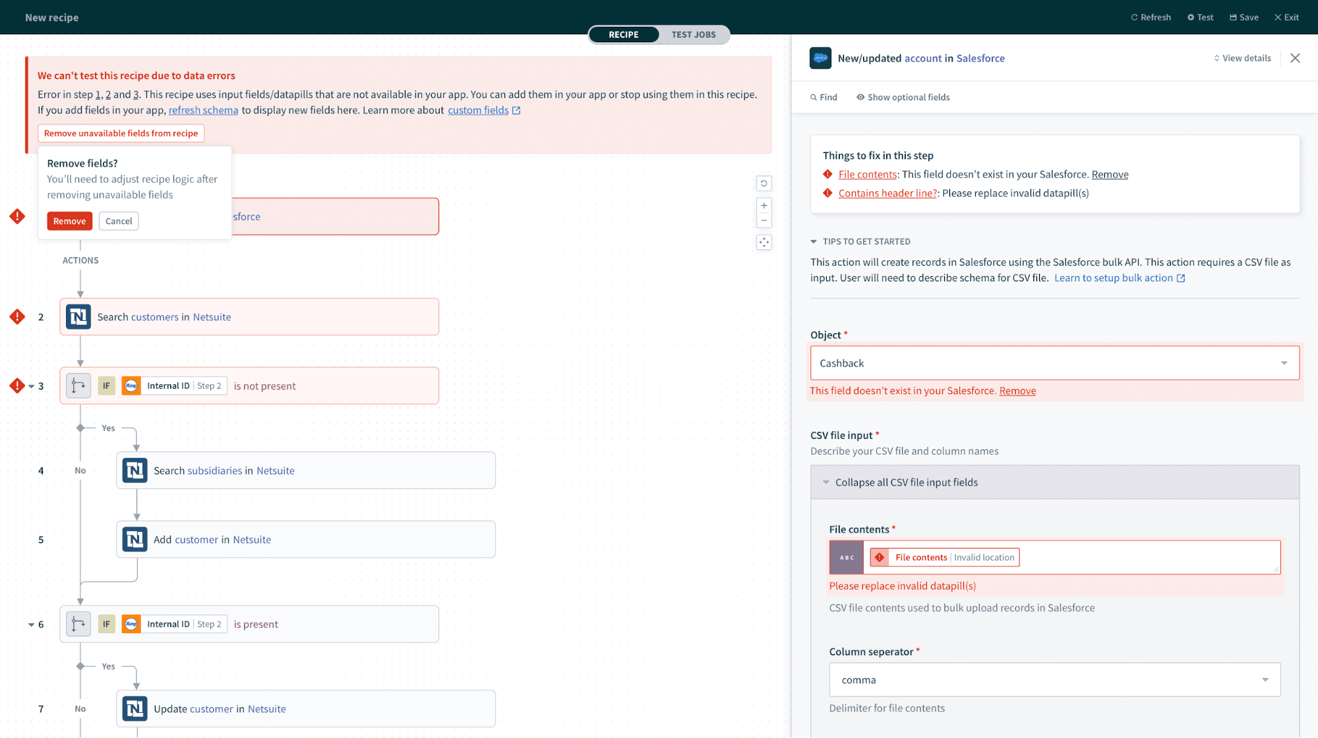1318x738 pixels.
Task: Click the error warning icon beside step 2
Action: [x=17, y=317]
